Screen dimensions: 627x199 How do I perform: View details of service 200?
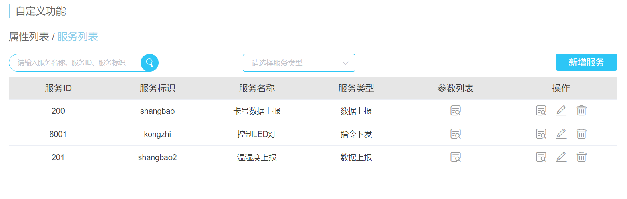click(x=541, y=111)
